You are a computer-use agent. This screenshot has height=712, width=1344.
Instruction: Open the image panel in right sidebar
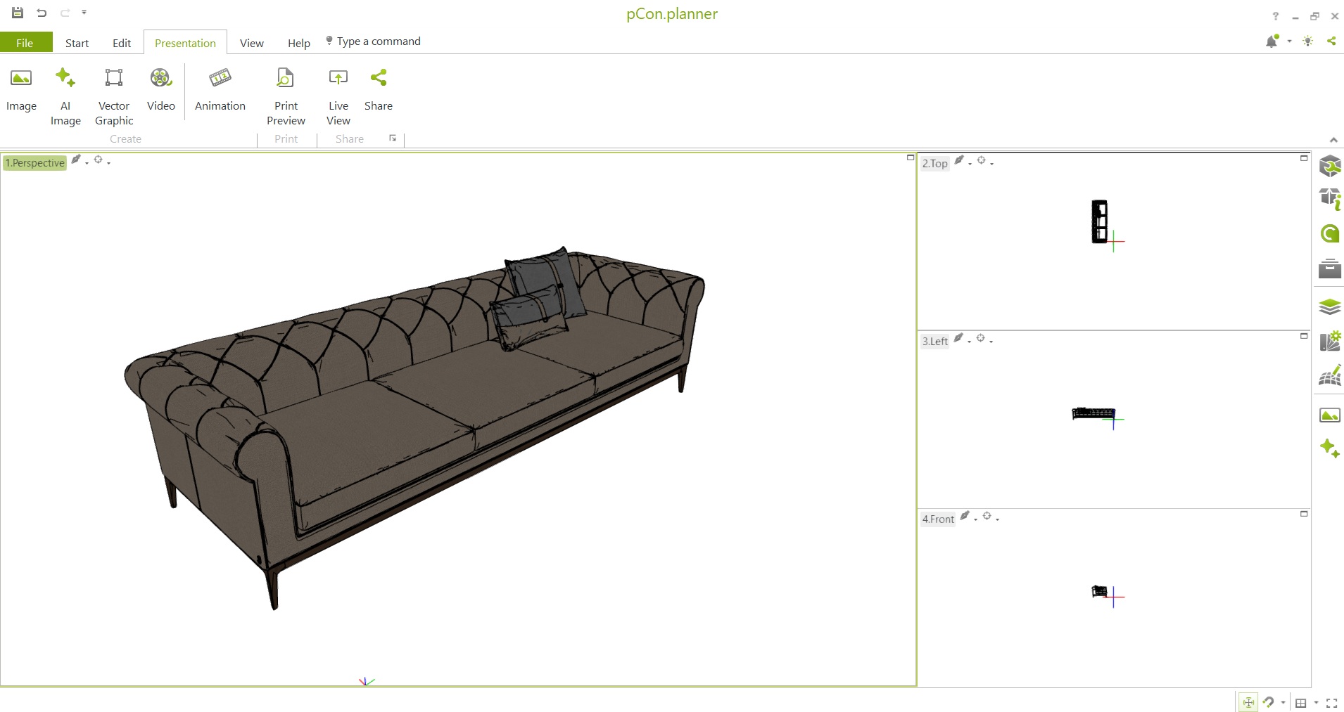pyautogui.click(x=1329, y=415)
